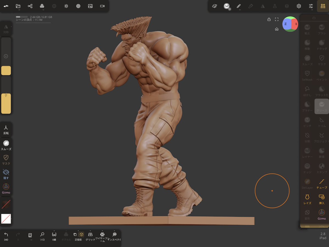Screen dimensions: 329x247
Task: Select the フラット化 (Flatten) tool
Action: pyautogui.click(x=322, y=91)
